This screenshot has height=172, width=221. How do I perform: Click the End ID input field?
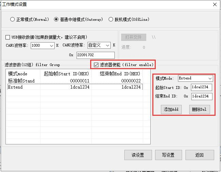(x=202, y=96)
